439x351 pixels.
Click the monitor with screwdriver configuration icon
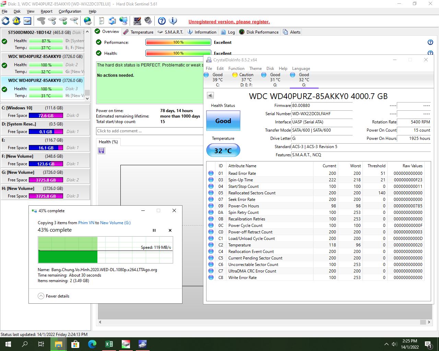click(137, 21)
